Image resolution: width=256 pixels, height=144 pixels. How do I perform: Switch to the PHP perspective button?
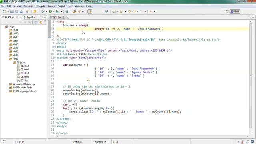click(x=235, y=12)
